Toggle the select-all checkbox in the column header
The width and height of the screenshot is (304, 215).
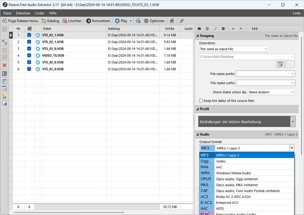tap(30, 29)
